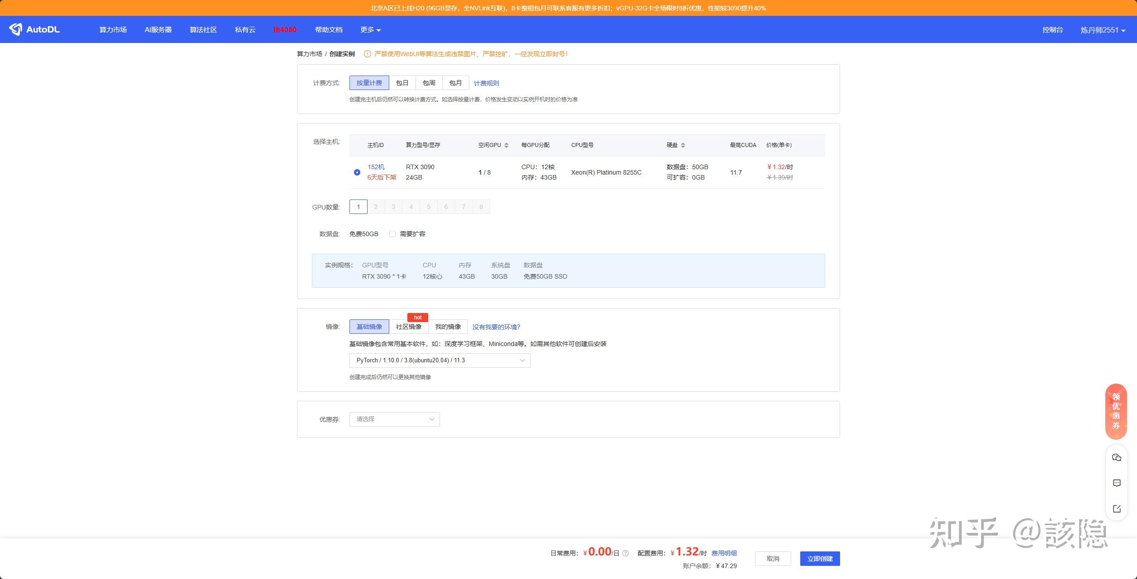Screen dimensions: 1137x579
Task: Click the daily fee help question icon
Action: (x=626, y=553)
